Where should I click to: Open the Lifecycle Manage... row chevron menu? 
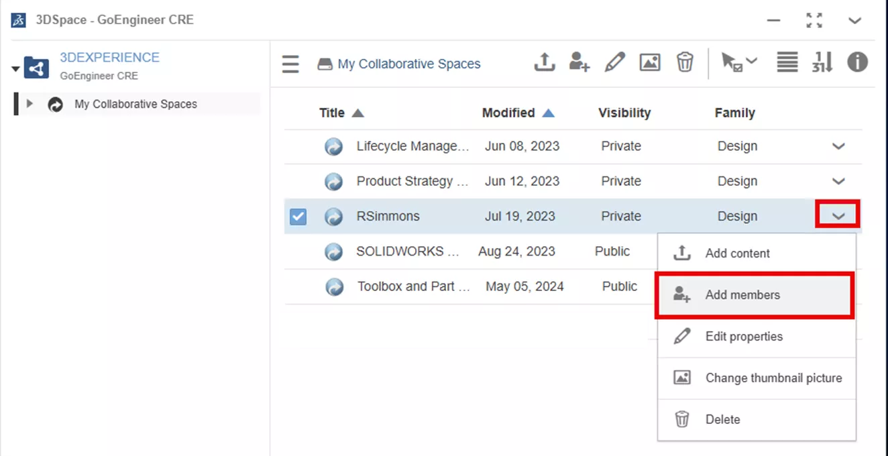[838, 146]
